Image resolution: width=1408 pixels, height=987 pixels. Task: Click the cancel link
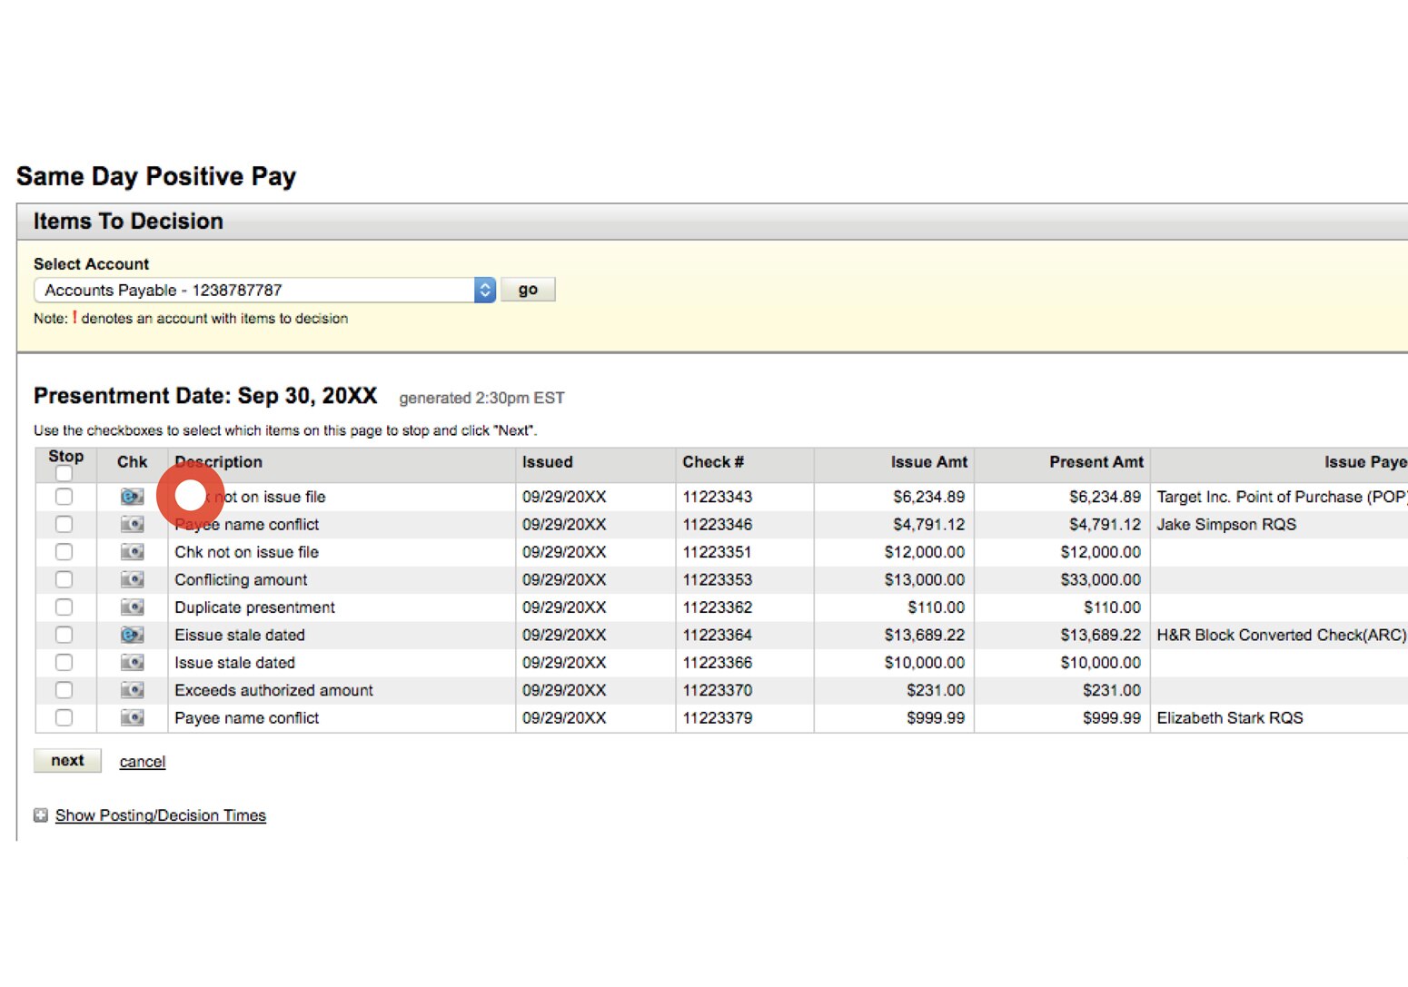(142, 761)
